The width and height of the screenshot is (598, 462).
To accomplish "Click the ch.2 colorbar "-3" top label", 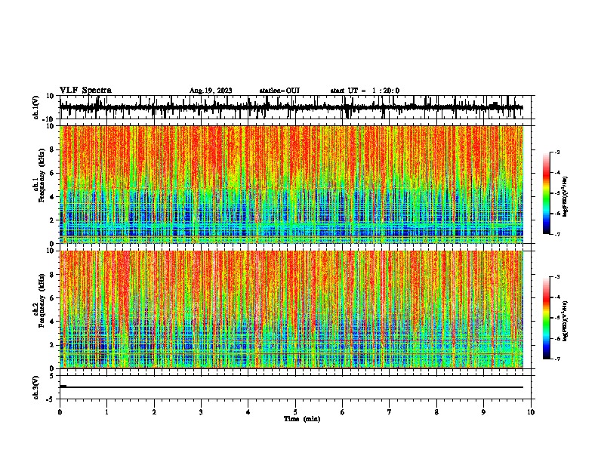I will point(557,277).
